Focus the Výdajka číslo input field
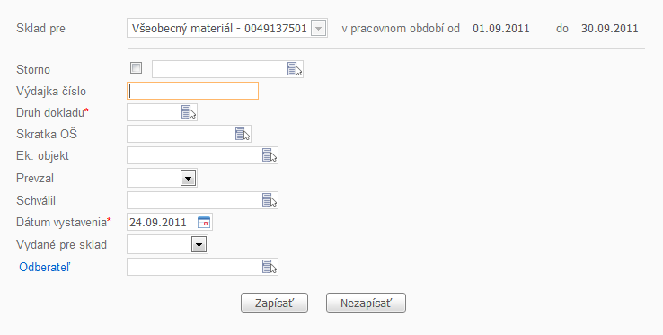 point(192,91)
